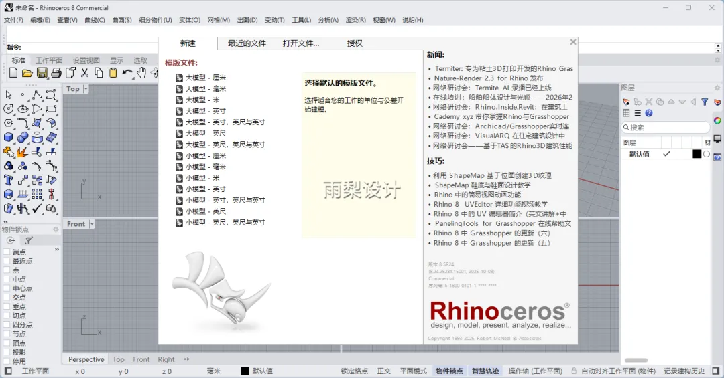This screenshot has width=724, height=378.
Task: Click the layers panel settings gear
Action: pyautogui.click(x=717, y=88)
